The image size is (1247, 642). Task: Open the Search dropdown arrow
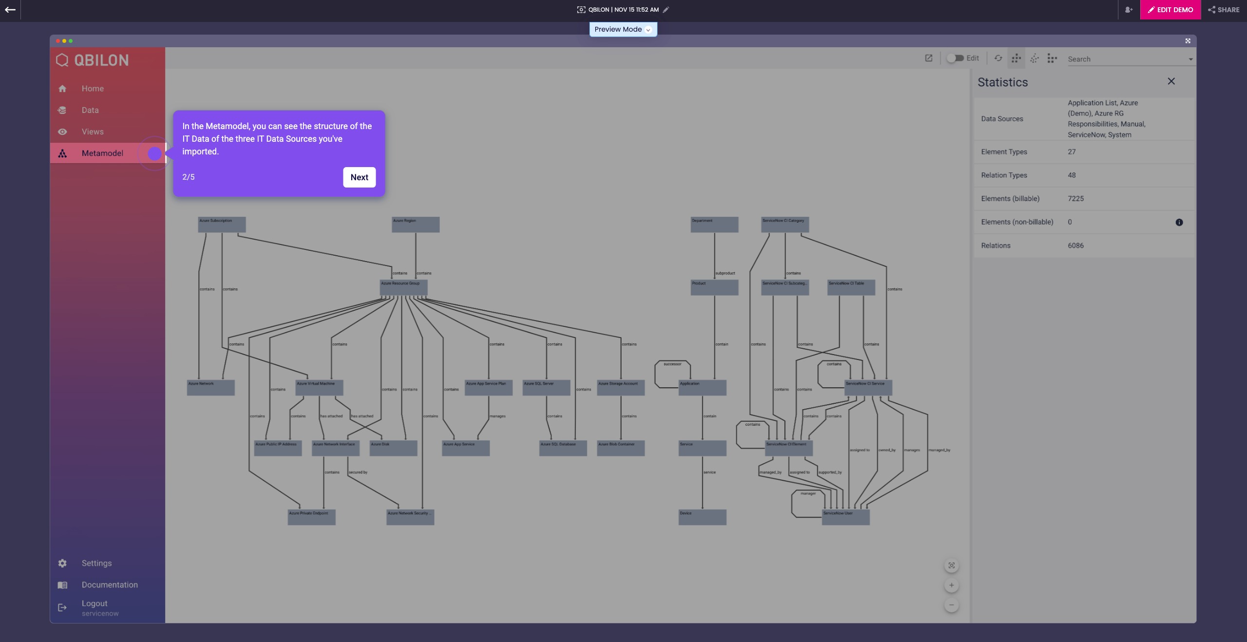pos(1190,59)
